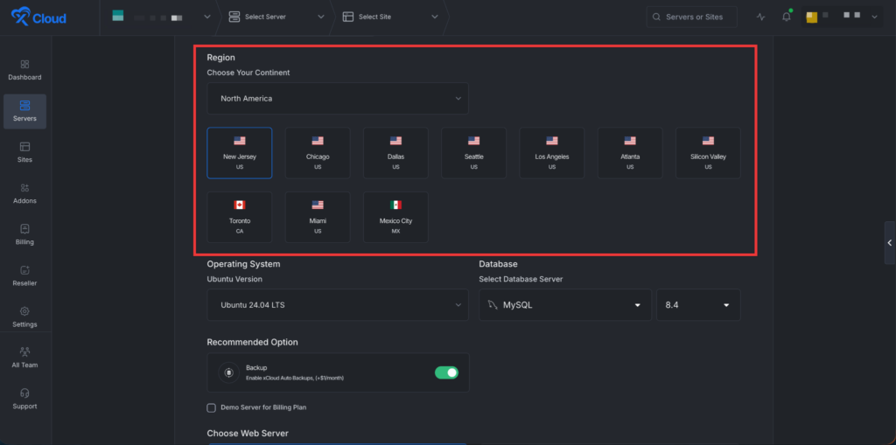896x445 pixels.
Task: Open the Ubuntu 24.04 LTS dropdown
Action: pyautogui.click(x=337, y=304)
